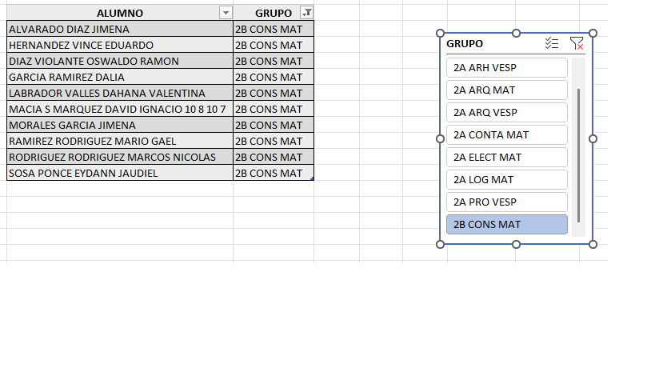Filter by 2A ELECT MAT group
The height and width of the screenshot is (368, 655).
click(506, 158)
